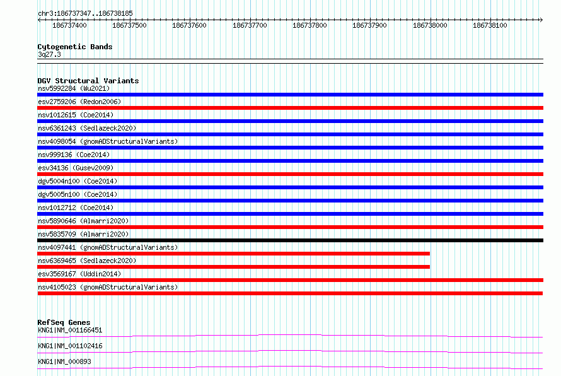The image size is (561, 376).
Task: Click the black bar under nsv5835709
Action: [x=290, y=240]
